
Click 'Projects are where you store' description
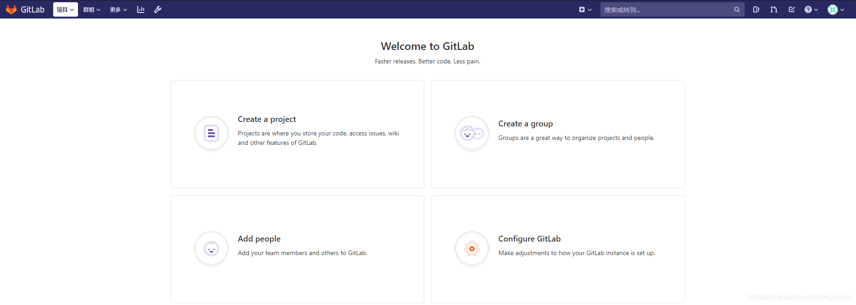[319, 138]
